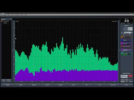Select the purple measurement engine row
Viewport: 134px width, 100px height.
(x=126, y=50)
